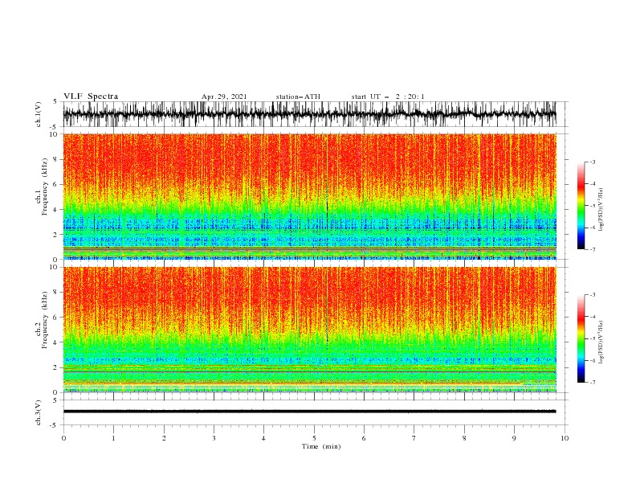Click the ch.1 color scale "-7" label
The height and width of the screenshot is (492, 636).
click(x=593, y=249)
